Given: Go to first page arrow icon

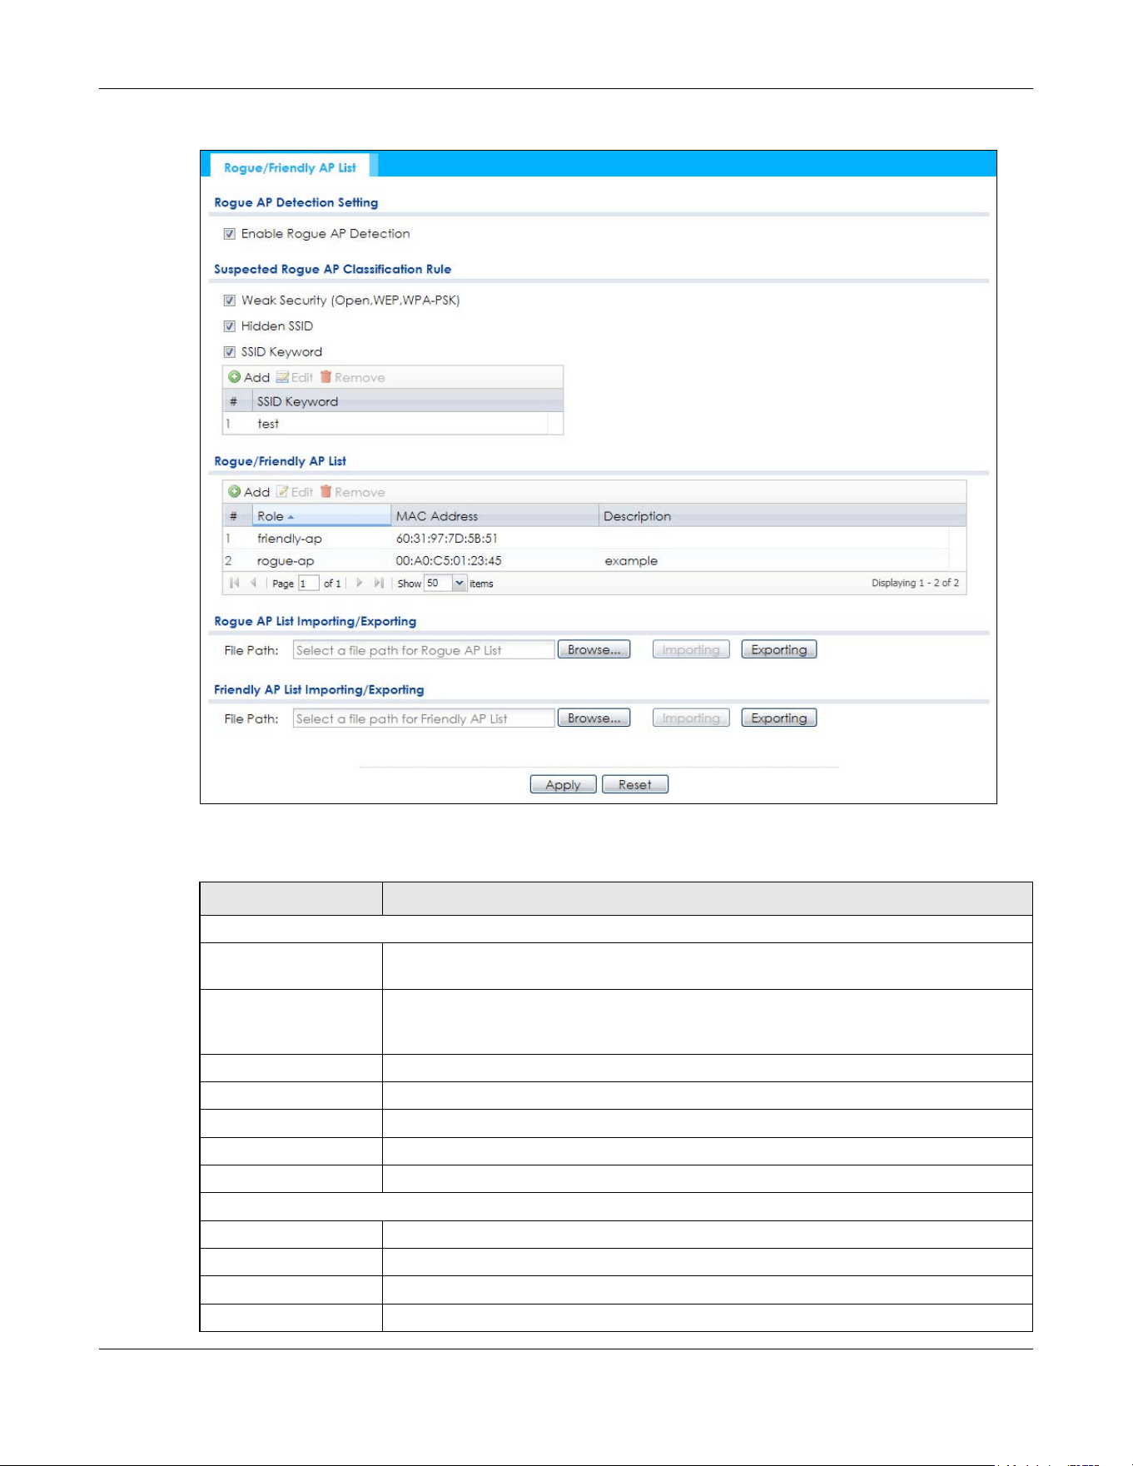Looking at the screenshot, I should coord(235,583).
